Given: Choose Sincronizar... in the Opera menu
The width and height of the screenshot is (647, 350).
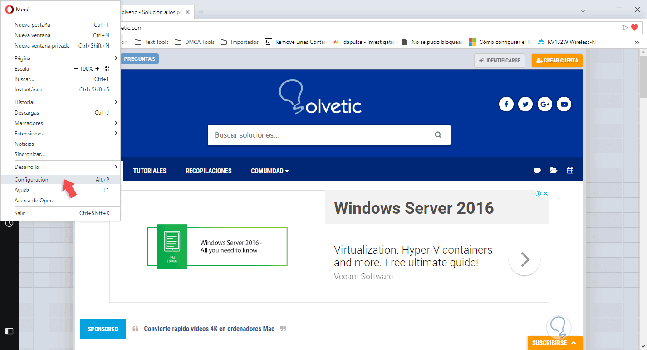Looking at the screenshot, I should [x=60, y=154].
